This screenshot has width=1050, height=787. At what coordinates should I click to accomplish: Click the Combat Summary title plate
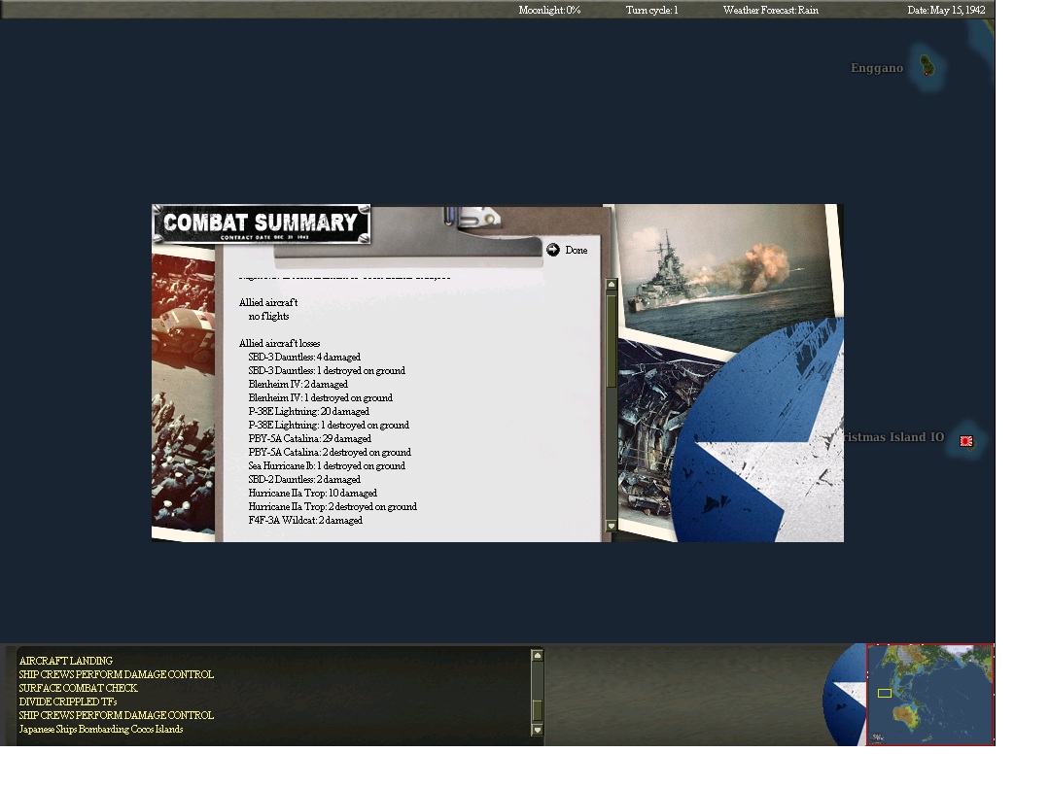[262, 224]
